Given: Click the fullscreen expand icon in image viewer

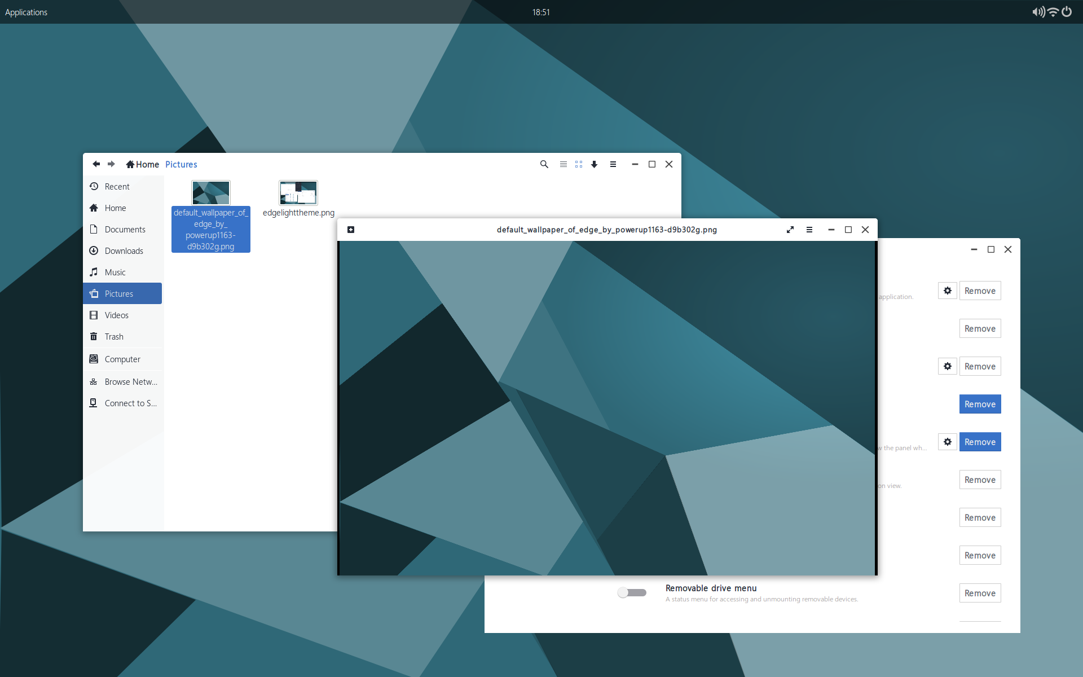Looking at the screenshot, I should 790,228.
